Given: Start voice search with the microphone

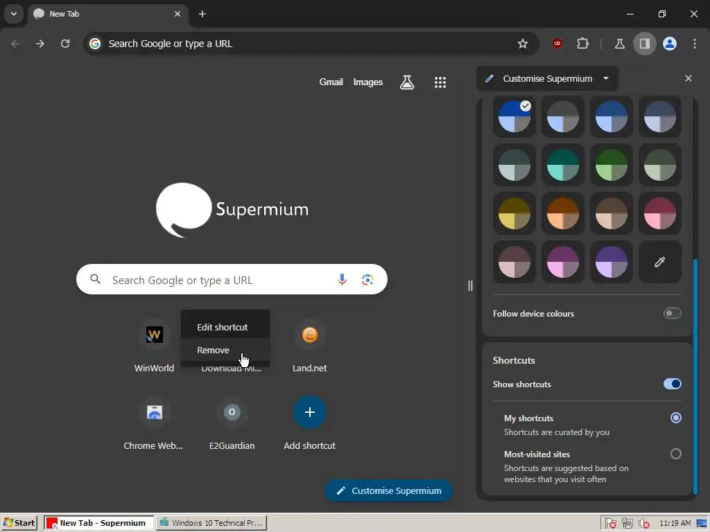Looking at the screenshot, I should coord(342,280).
